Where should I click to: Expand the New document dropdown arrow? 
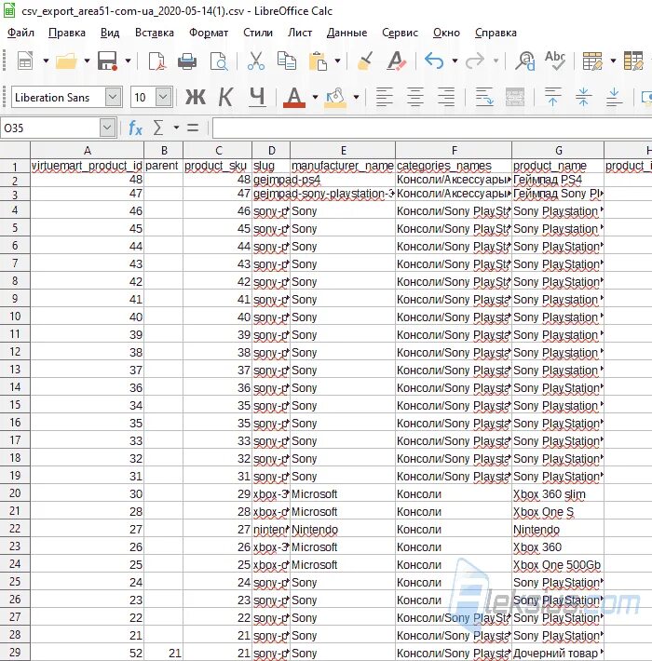tap(46, 61)
